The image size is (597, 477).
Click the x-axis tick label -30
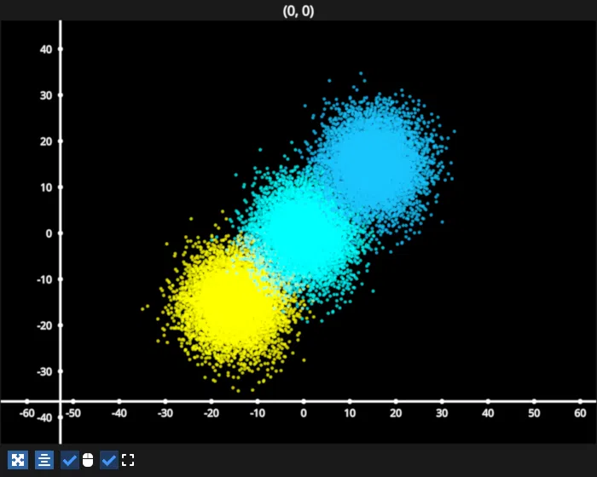pos(165,413)
